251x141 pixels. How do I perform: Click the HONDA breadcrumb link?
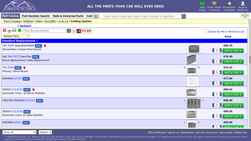click(x=28, y=21)
